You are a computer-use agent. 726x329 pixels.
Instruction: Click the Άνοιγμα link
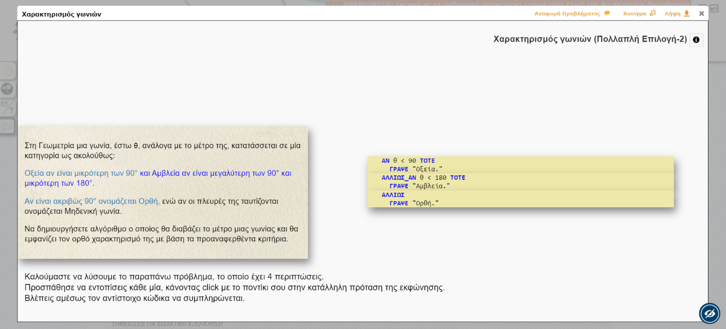coord(634,14)
